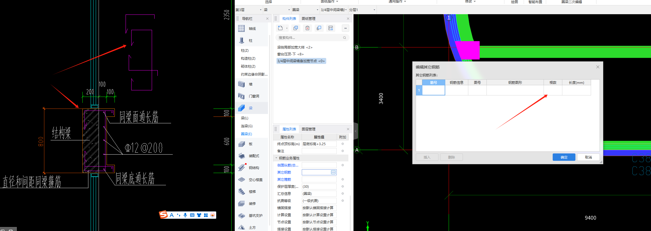Open the Sogou skin shirt icon

[x=199, y=215]
